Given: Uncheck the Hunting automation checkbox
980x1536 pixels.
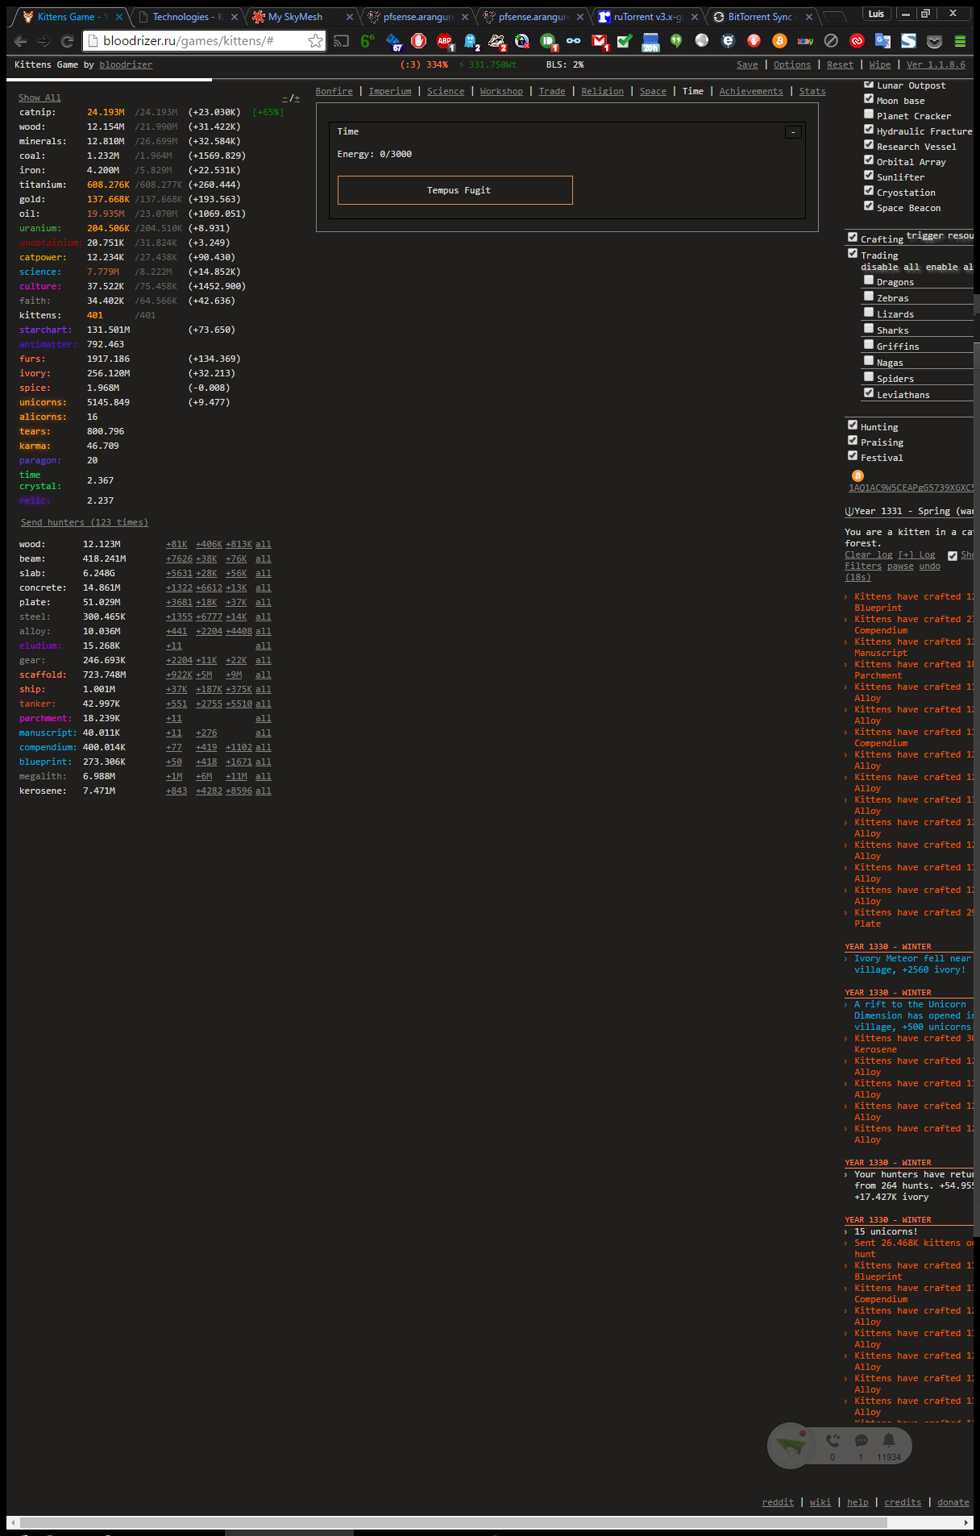Looking at the screenshot, I should tap(853, 425).
